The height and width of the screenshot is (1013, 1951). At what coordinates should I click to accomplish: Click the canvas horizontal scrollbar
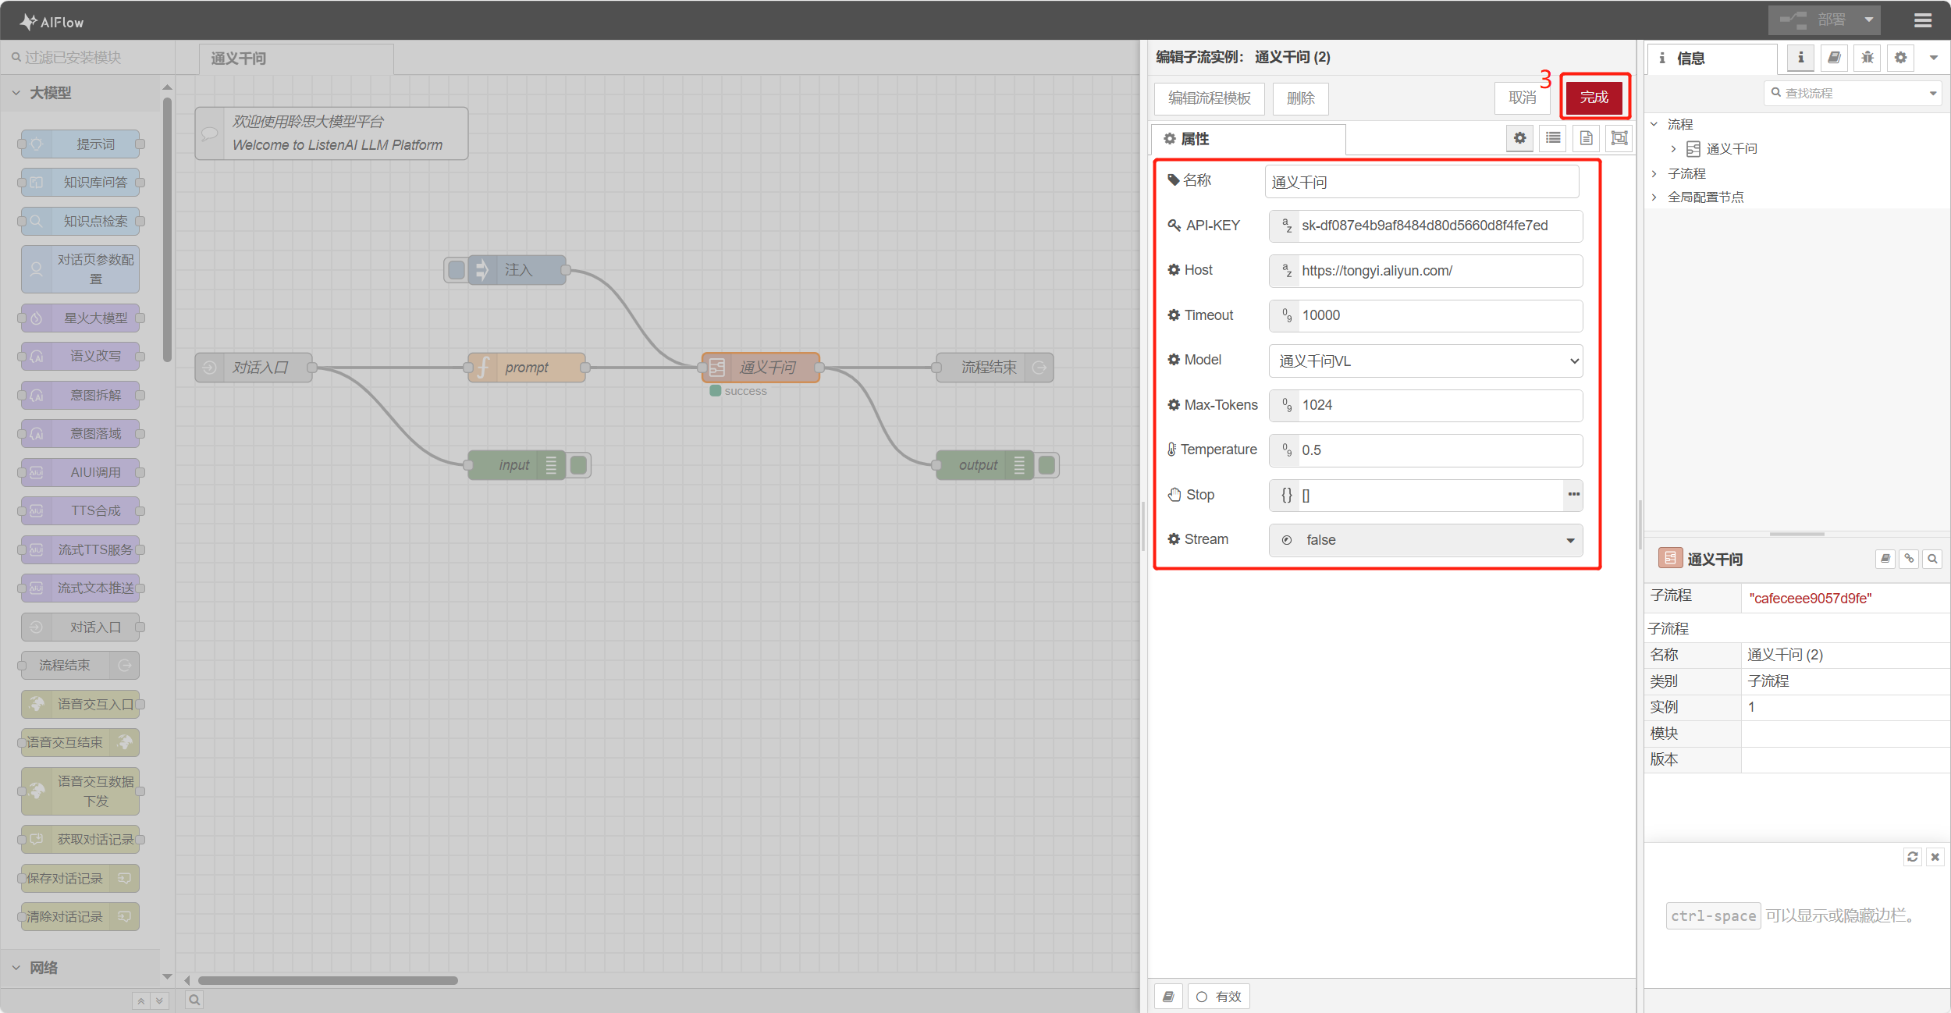click(328, 980)
